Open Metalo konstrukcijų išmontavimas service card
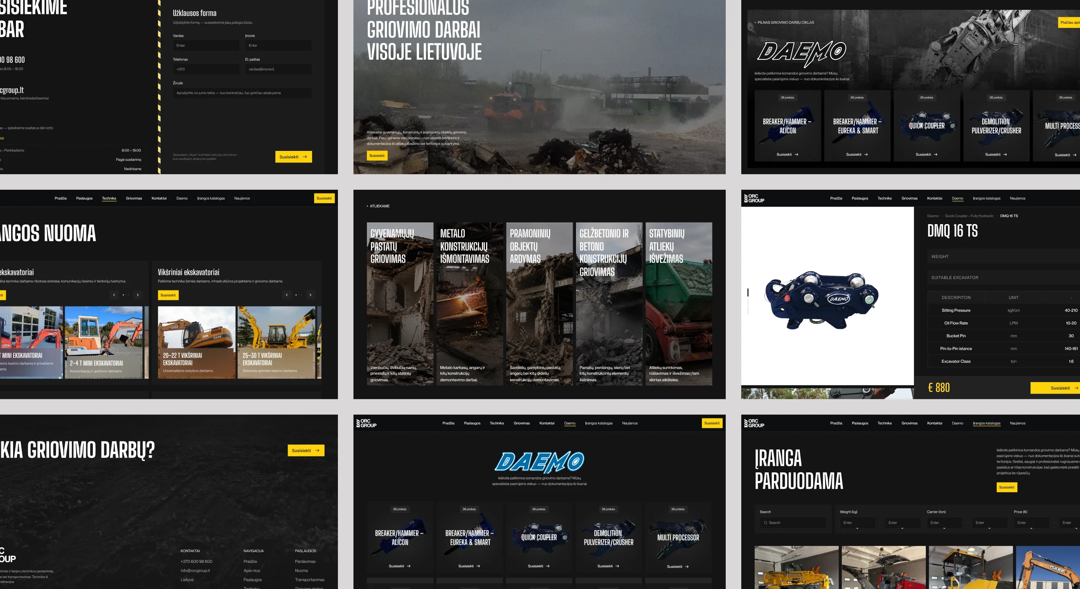The image size is (1080, 589). coord(470,304)
